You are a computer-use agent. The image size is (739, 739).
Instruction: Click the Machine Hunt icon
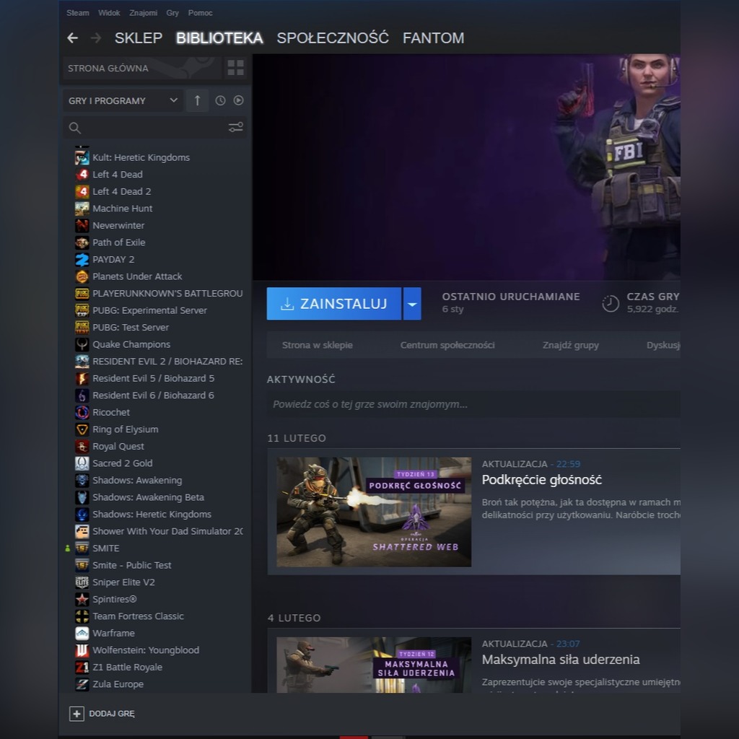pos(82,209)
